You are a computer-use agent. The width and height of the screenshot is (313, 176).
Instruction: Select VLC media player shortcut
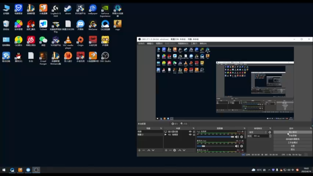click(x=68, y=42)
